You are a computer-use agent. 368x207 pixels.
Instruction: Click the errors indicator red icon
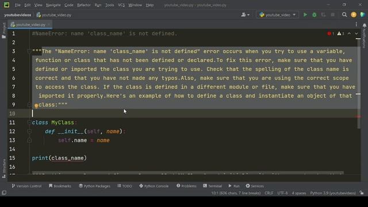coord(331,33)
